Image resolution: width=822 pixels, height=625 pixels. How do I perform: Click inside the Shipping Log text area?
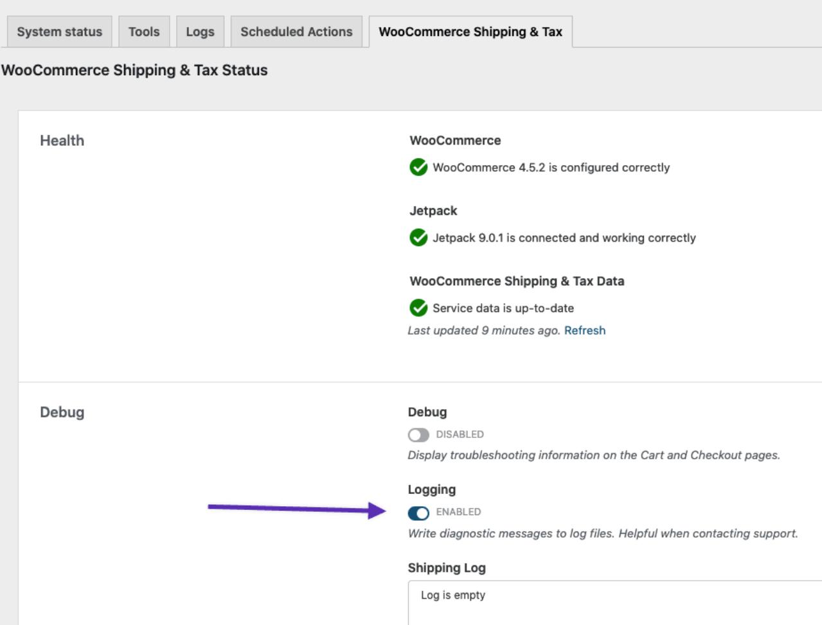click(615, 603)
